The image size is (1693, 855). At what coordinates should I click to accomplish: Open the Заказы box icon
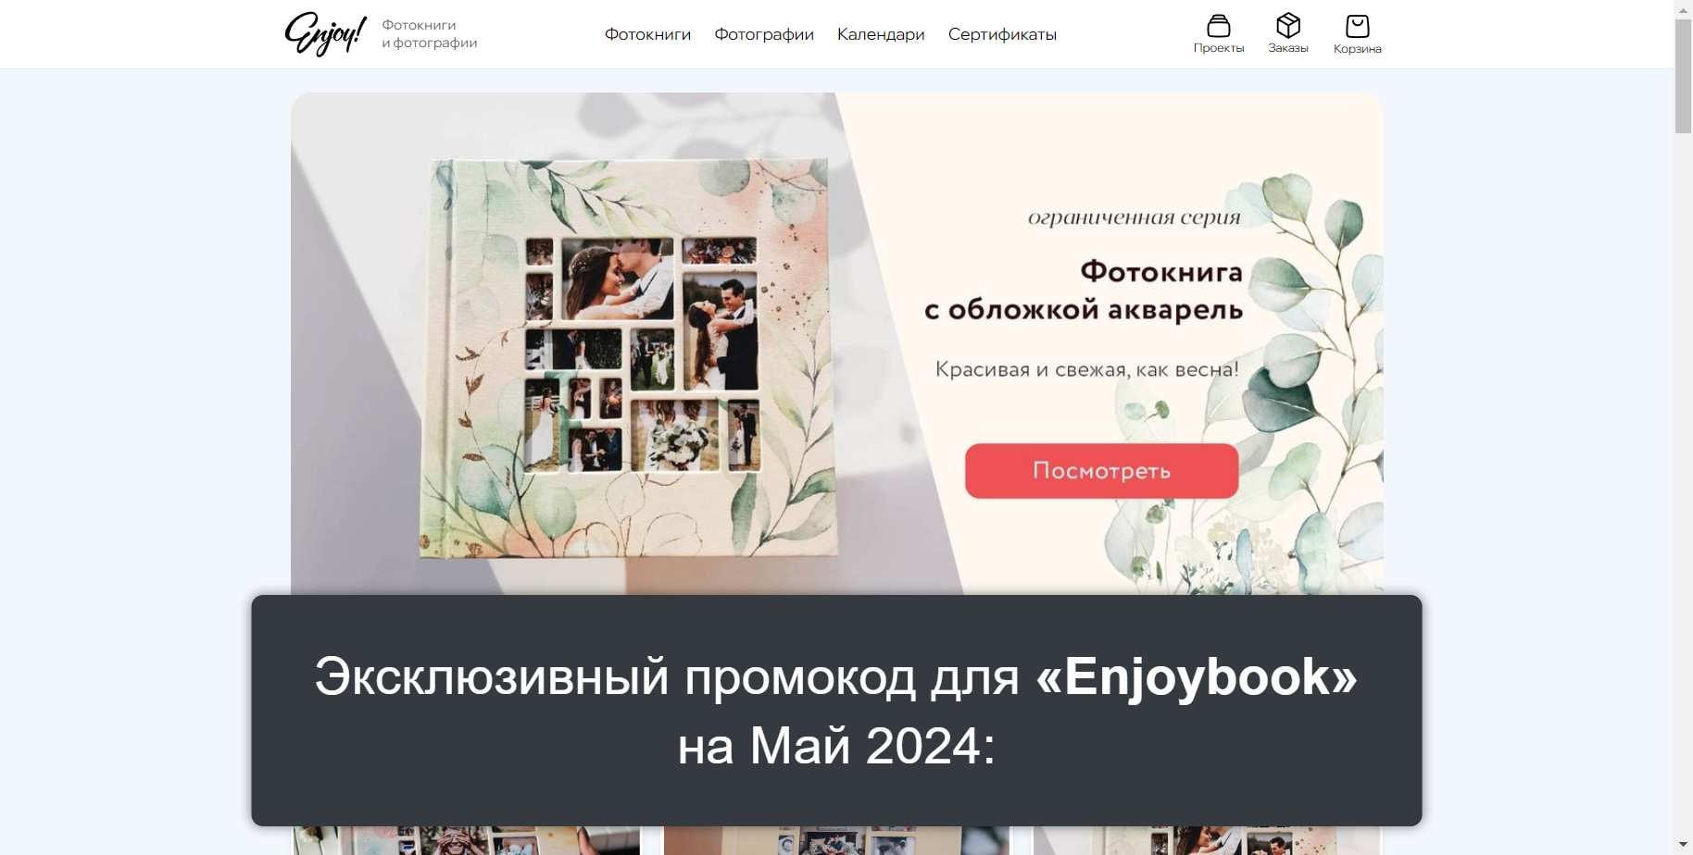(x=1287, y=25)
